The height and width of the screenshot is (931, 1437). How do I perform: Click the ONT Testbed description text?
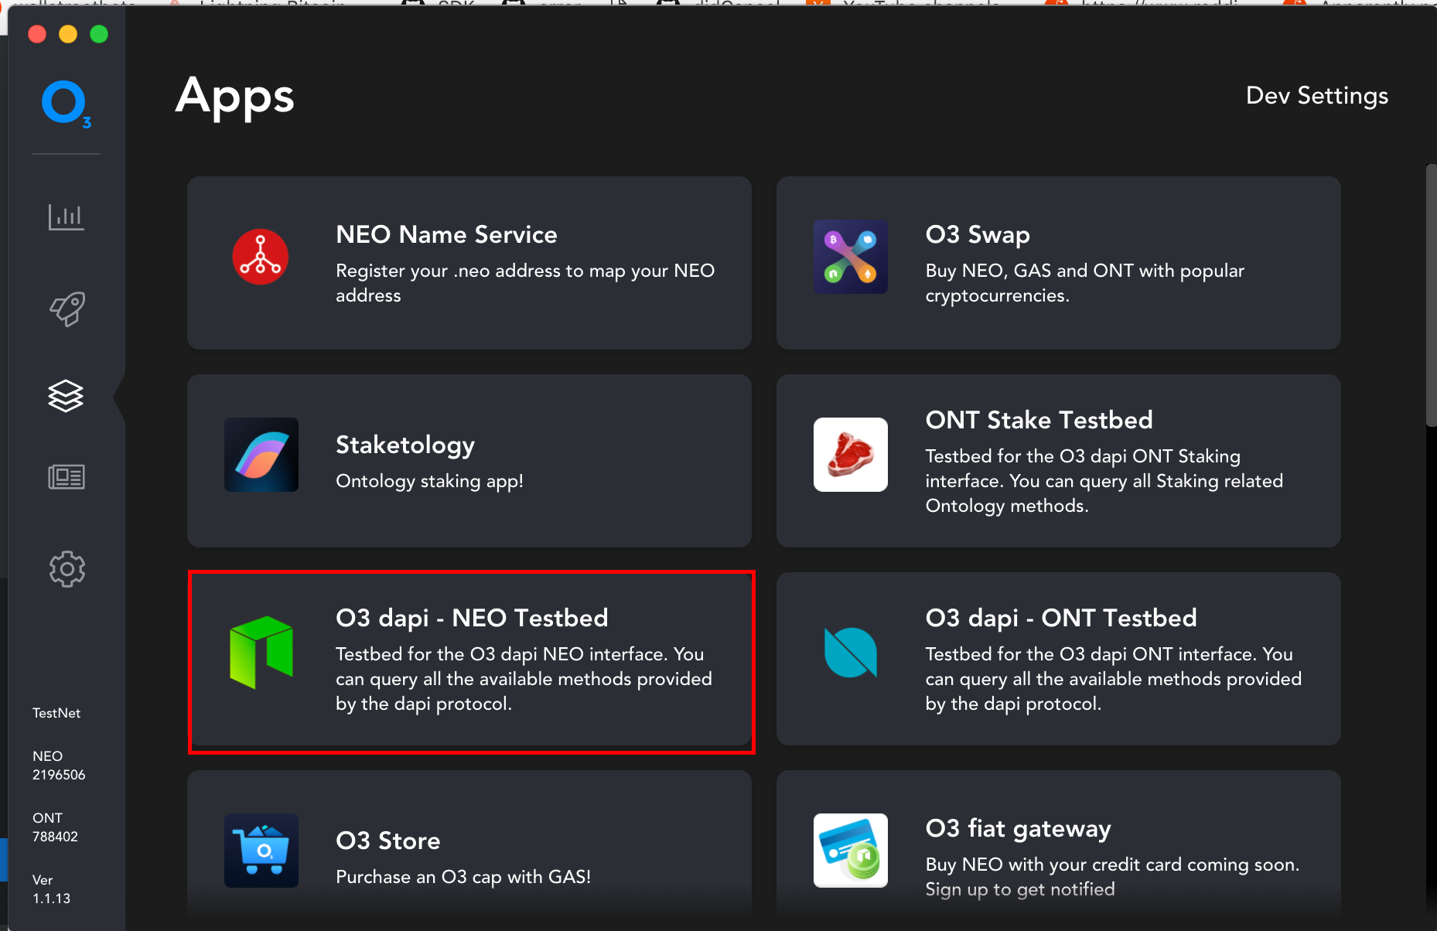[x=1114, y=679]
